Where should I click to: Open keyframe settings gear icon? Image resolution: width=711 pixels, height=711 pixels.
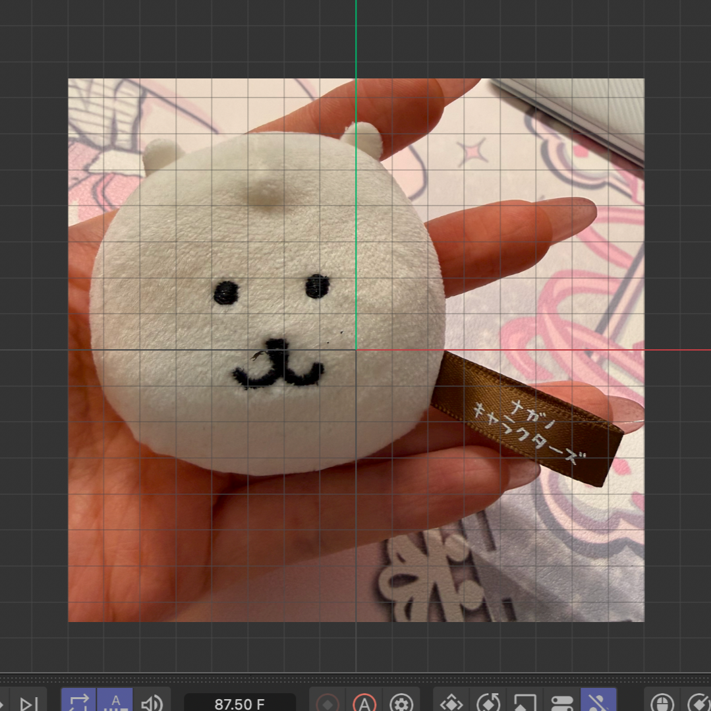pos(401,704)
